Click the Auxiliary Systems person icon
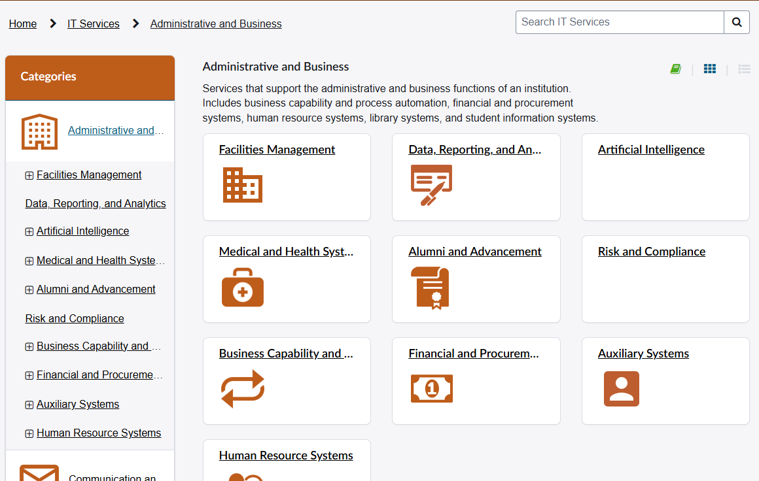Image resolution: width=759 pixels, height=481 pixels. click(x=621, y=389)
